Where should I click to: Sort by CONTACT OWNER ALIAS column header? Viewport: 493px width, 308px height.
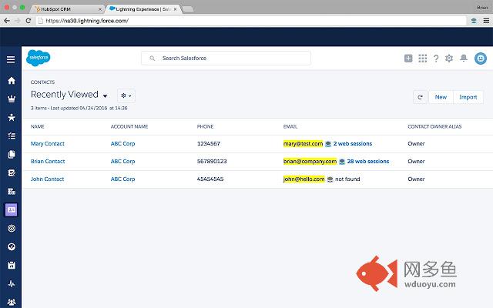434,126
